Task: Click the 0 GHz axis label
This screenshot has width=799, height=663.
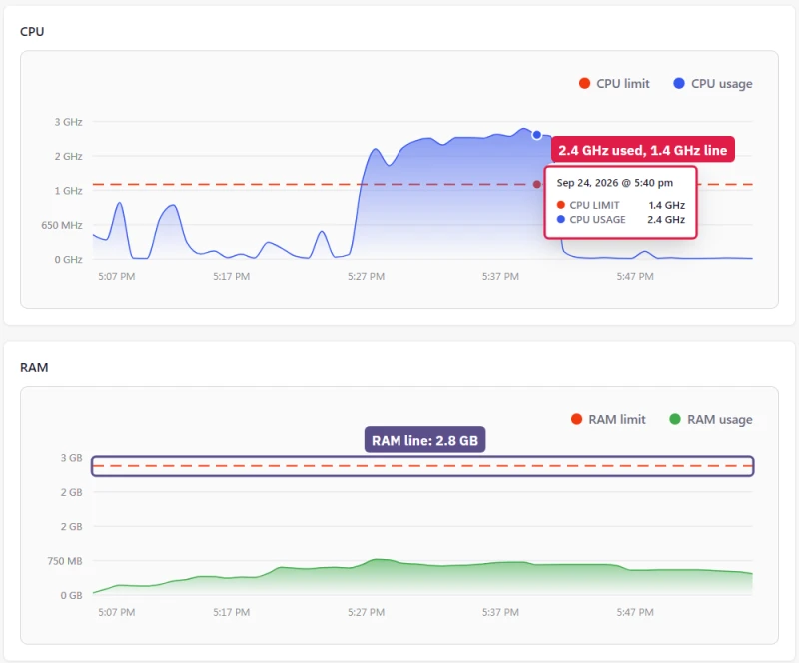Action: tap(68, 260)
